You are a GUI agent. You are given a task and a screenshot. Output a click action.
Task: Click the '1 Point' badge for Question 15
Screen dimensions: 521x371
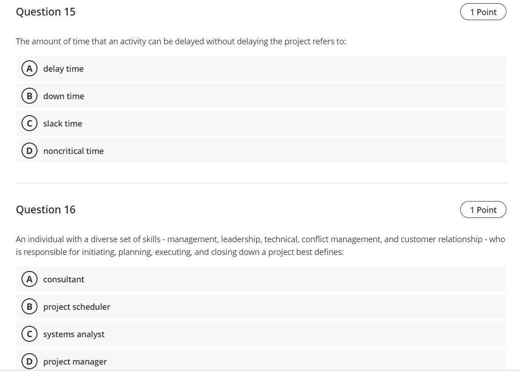point(483,12)
